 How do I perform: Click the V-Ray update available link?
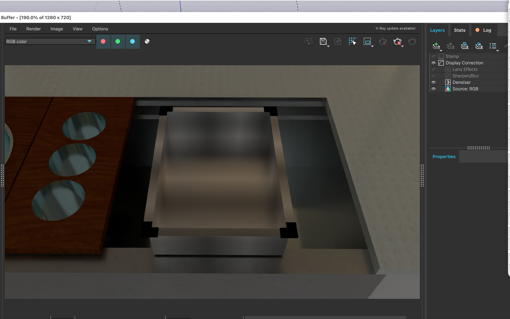[396, 28]
